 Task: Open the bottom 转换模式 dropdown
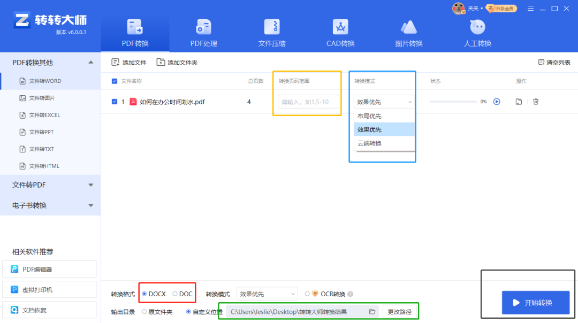(x=267, y=293)
